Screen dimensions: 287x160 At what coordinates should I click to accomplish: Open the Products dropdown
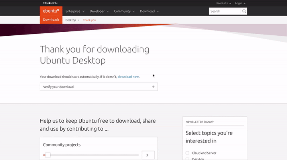pyautogui.click(x=224, y=3)
